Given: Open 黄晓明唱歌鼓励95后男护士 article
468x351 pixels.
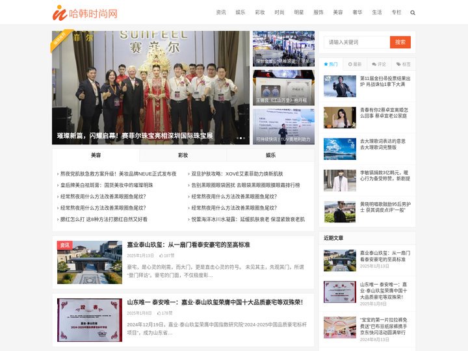Looking at the screenshot, I should pyautogui.click(x=385, y=207).
